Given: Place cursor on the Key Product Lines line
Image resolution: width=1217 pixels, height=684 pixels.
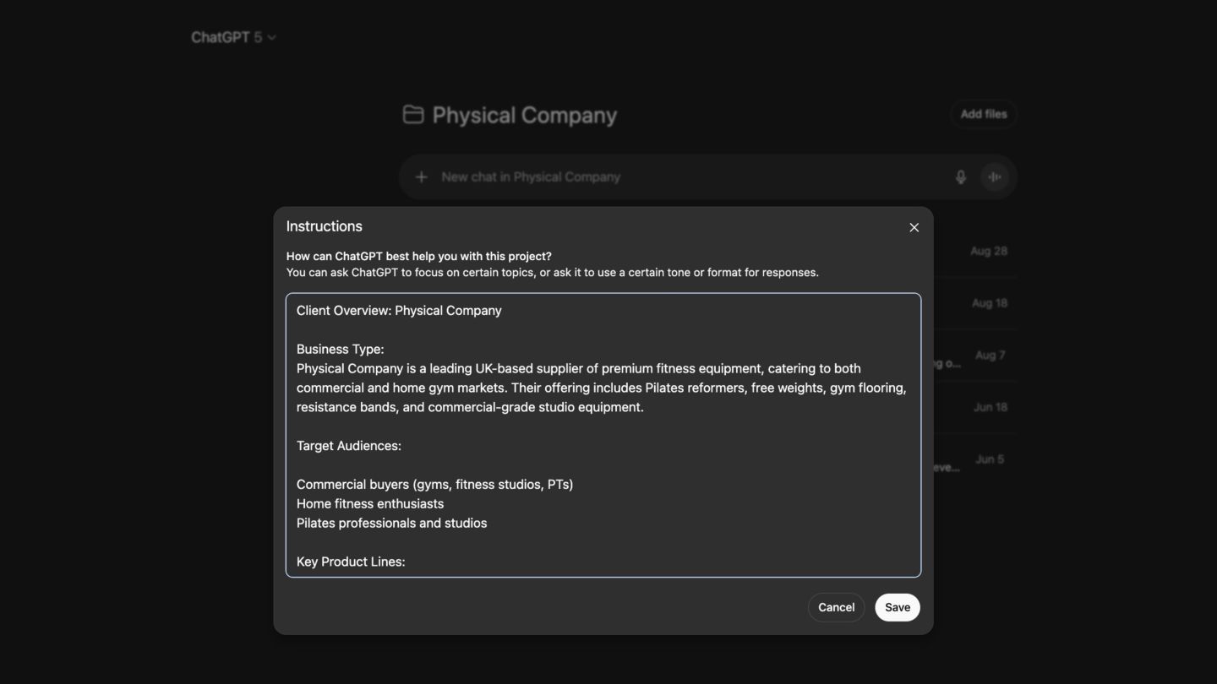Looking at the screenshot, I should (351, 562).
